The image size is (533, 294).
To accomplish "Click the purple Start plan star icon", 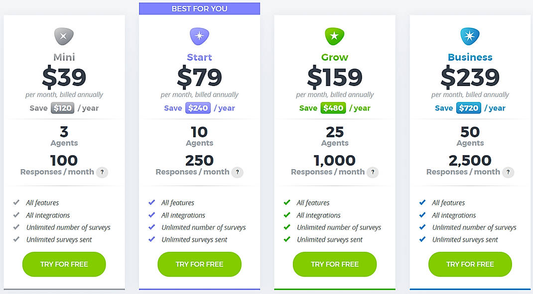I will click(199, 36).
